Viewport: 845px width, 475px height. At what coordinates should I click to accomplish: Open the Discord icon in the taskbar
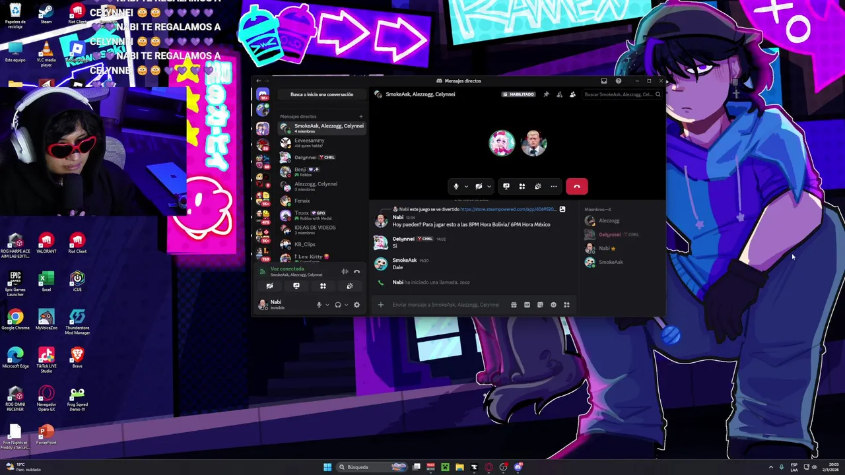click(x=518, y=467)
